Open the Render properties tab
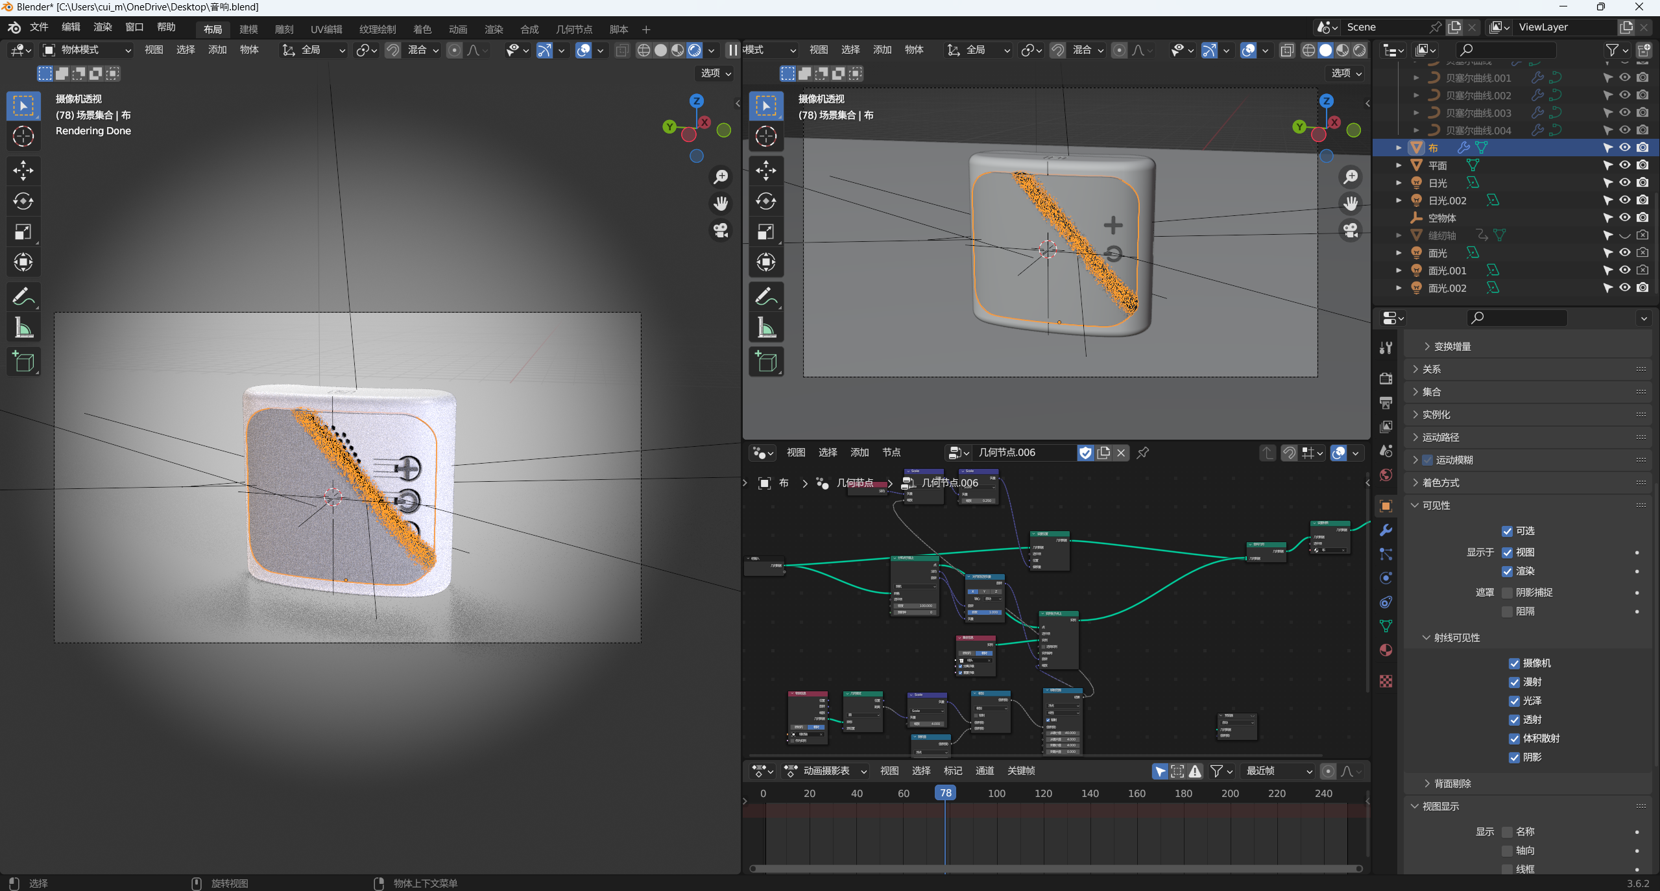1660x891 pixels. coord(1386,378)
